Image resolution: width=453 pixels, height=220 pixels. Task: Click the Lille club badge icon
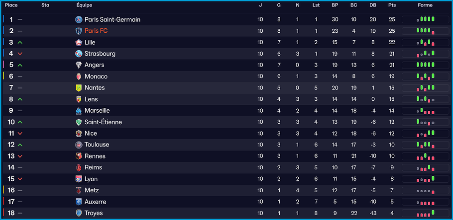tap(79, 42)
